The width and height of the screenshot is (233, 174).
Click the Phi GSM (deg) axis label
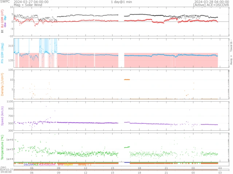[x=3, y=53]
